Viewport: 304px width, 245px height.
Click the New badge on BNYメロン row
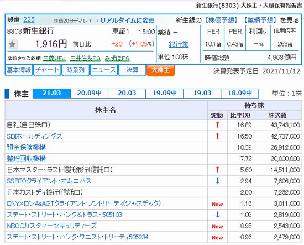[217, 204]
